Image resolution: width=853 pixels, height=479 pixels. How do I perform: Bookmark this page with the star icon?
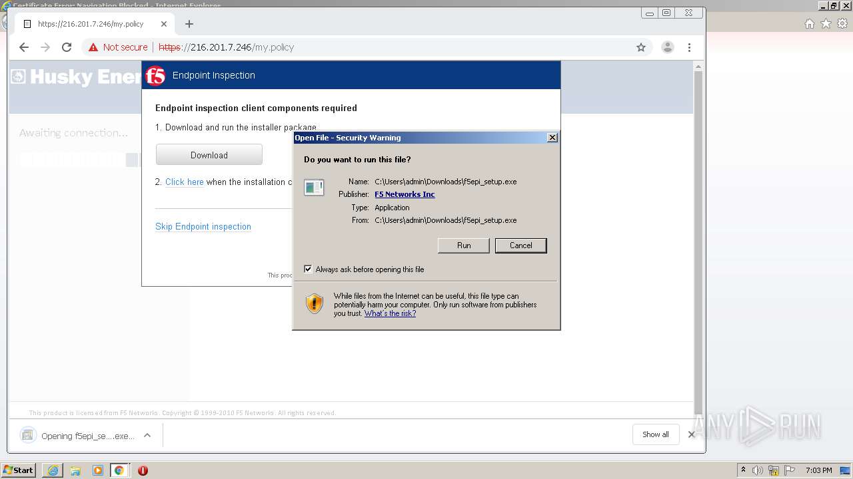pos(641,47)
